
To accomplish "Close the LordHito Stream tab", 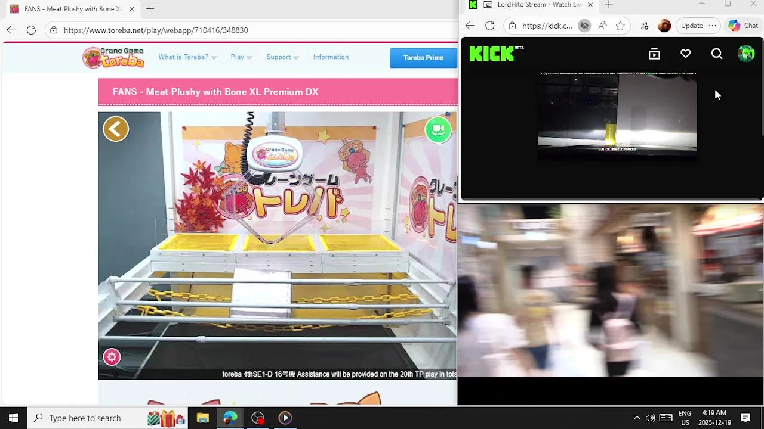I will 590,5.
